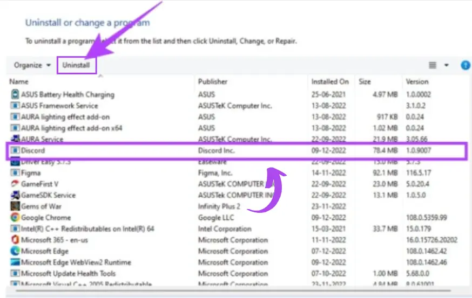Open the view options list icon
Viewport: 472px width, 298px height.
(x=433, y=65)
